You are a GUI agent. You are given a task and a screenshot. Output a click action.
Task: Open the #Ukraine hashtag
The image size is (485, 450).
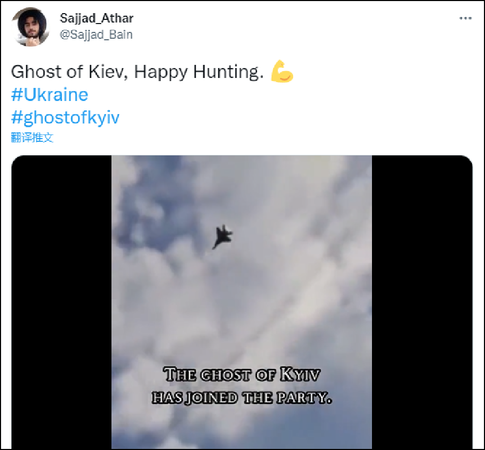[49, 95]
